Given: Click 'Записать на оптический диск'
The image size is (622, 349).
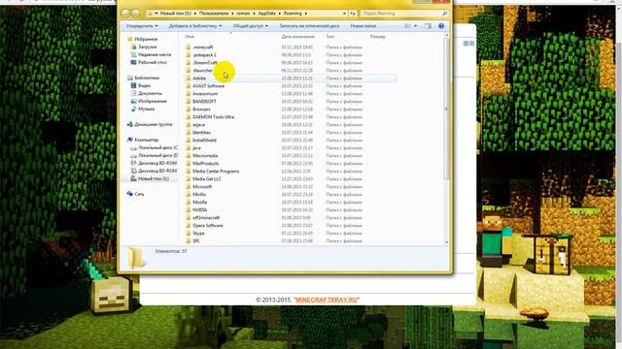Looking at the screenshot, I should click(x=309, y=26).
